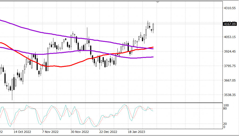The image size is (239, 136).
Task: Click the 18 Jan 2023 date label
Action: (136, 132)
